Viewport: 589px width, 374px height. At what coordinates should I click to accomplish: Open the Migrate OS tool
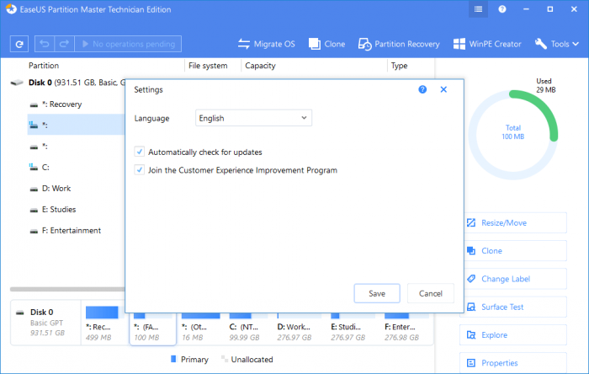point(267,44)
